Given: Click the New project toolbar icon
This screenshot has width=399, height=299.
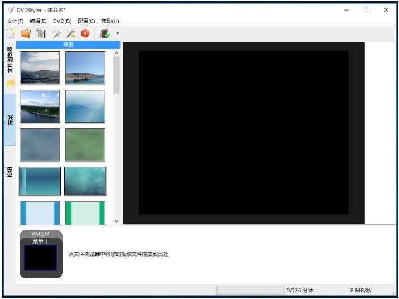Looking at the screenshot, I should coord(11,33).
